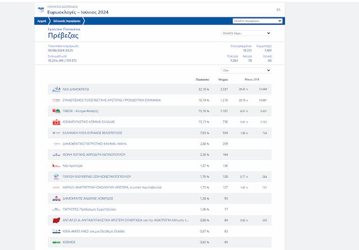Viewport: 359px width, 250px height.
Task: Click the ΣΥΡΙΖΑ coalition party logo
Action: (56, 100)
